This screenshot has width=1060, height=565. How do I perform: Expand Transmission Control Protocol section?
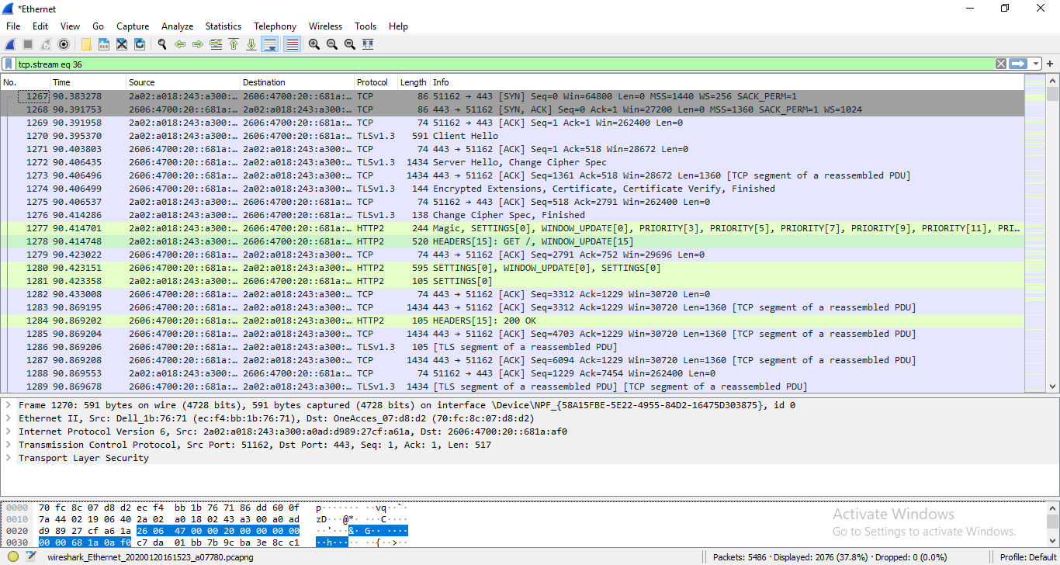tap(9, 445)
